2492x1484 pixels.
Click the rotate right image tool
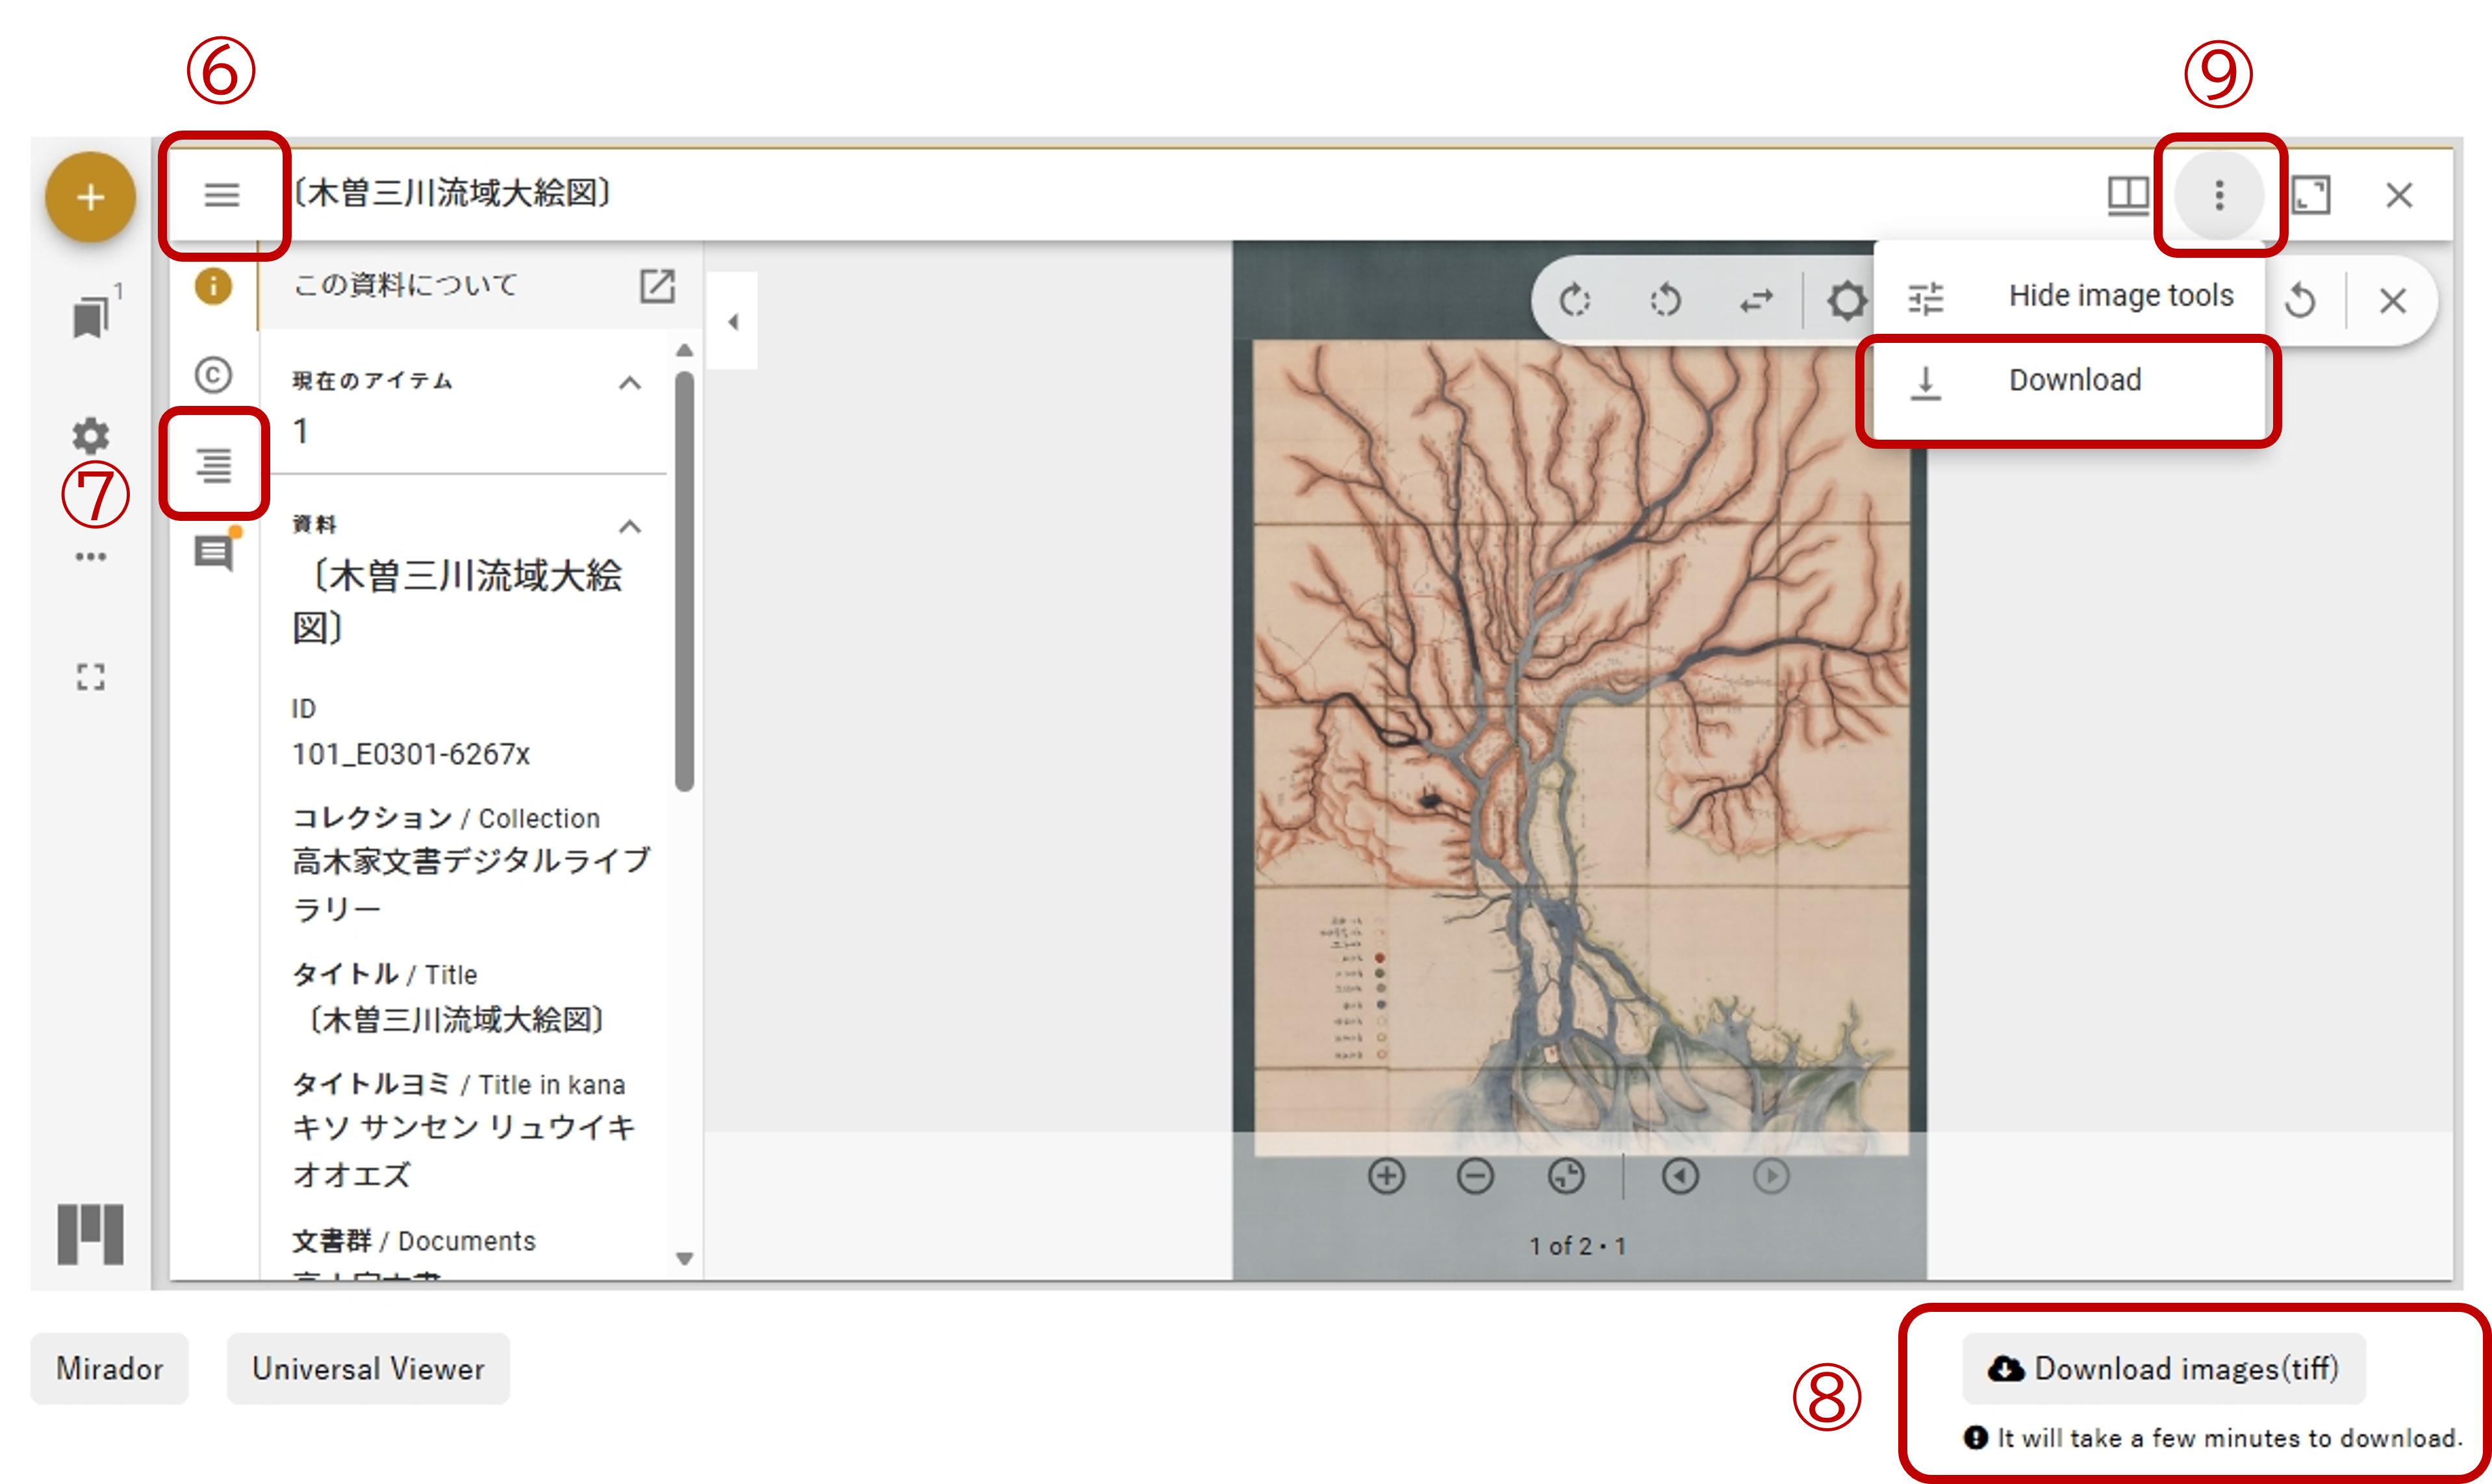(1575, 300)
